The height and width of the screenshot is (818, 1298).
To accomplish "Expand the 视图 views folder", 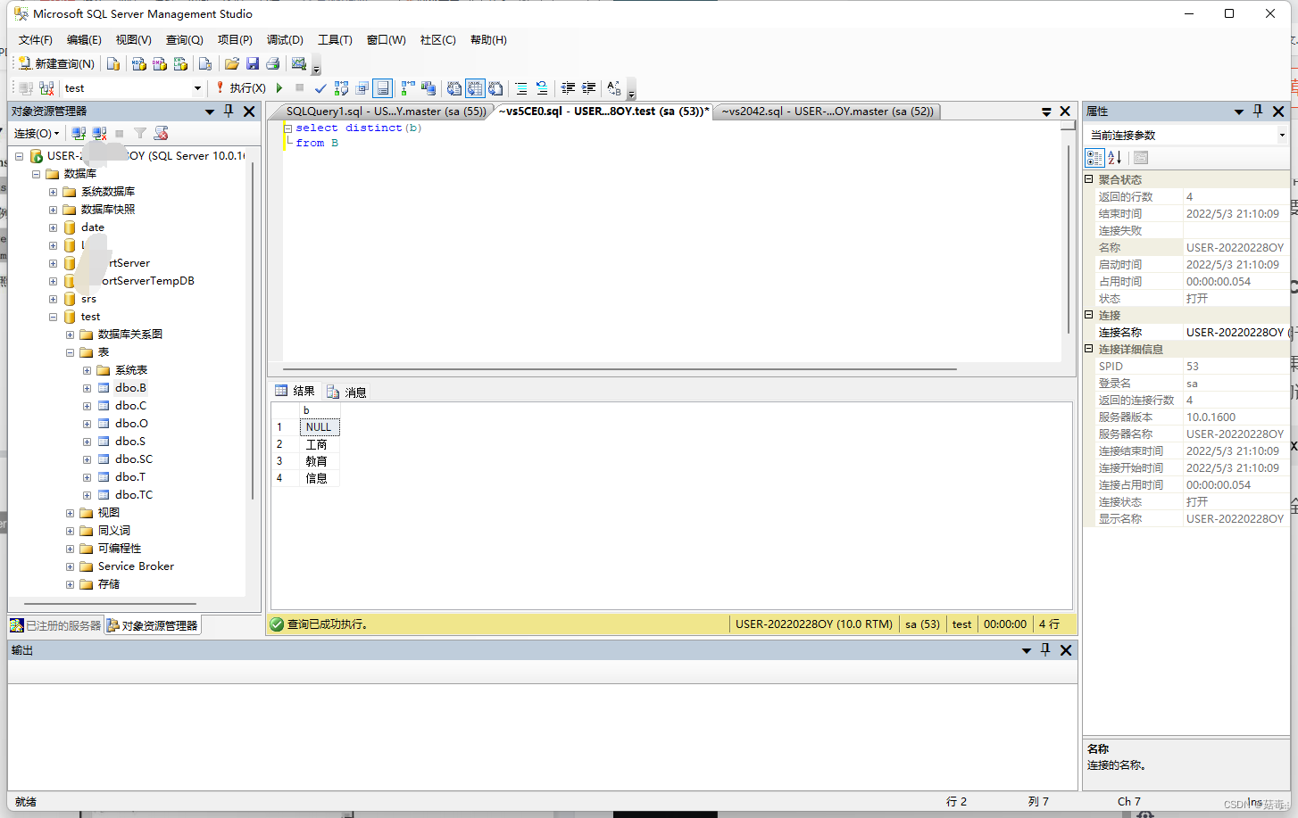I will [x=70, y=513].
